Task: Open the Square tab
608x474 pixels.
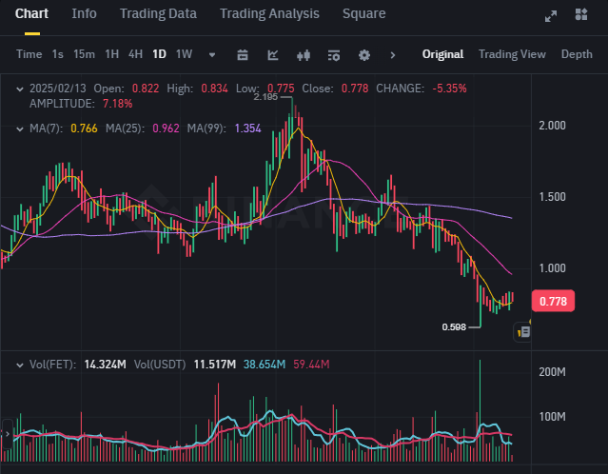Action: pyautogui.click(x=363, y=13)
